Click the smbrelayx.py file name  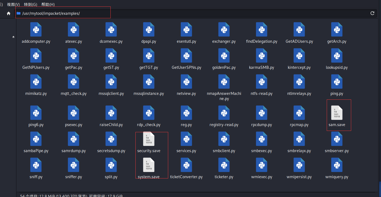tap(299, 151)
